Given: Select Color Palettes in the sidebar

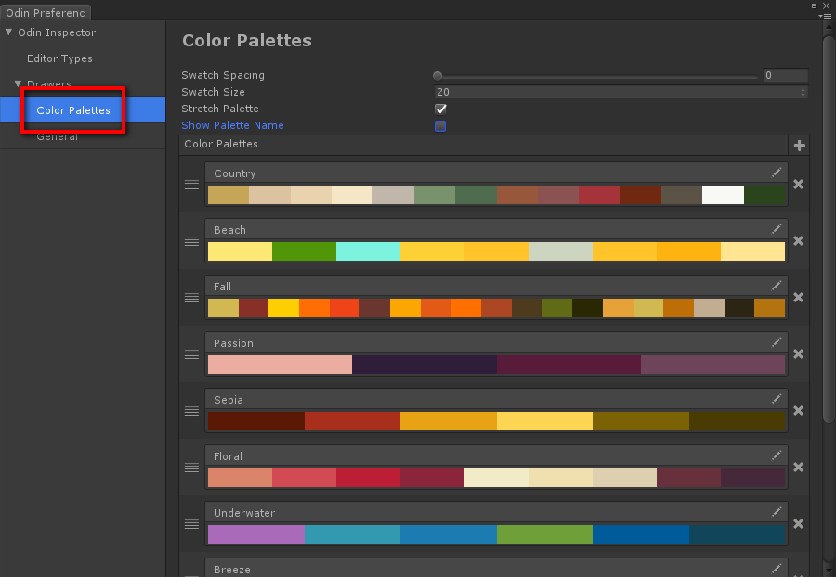Looking at the screenshot, I should click(x=73, y=110).
